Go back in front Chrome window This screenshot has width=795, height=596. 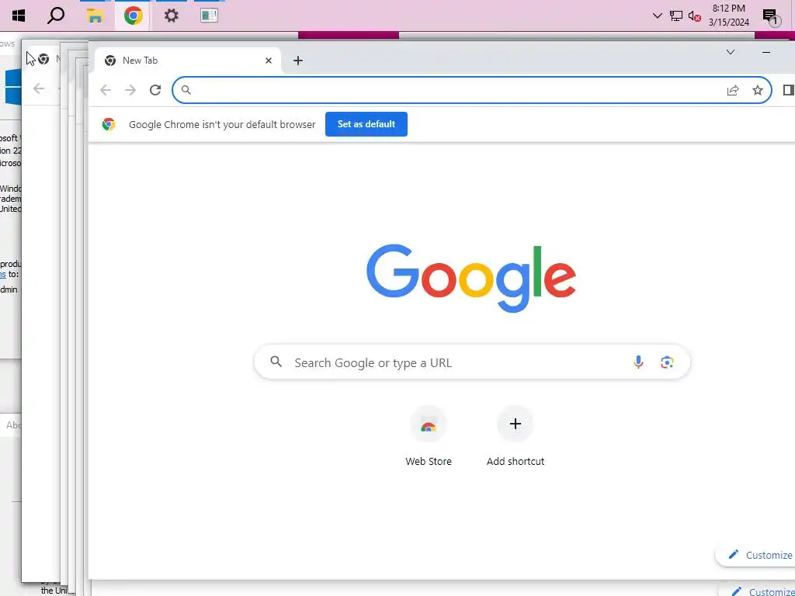coord(106,90)
